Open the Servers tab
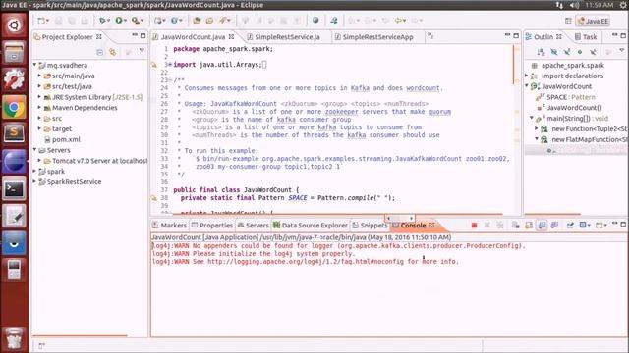Image resolution: width=629 pixels, height=353 pixels. 254,226
